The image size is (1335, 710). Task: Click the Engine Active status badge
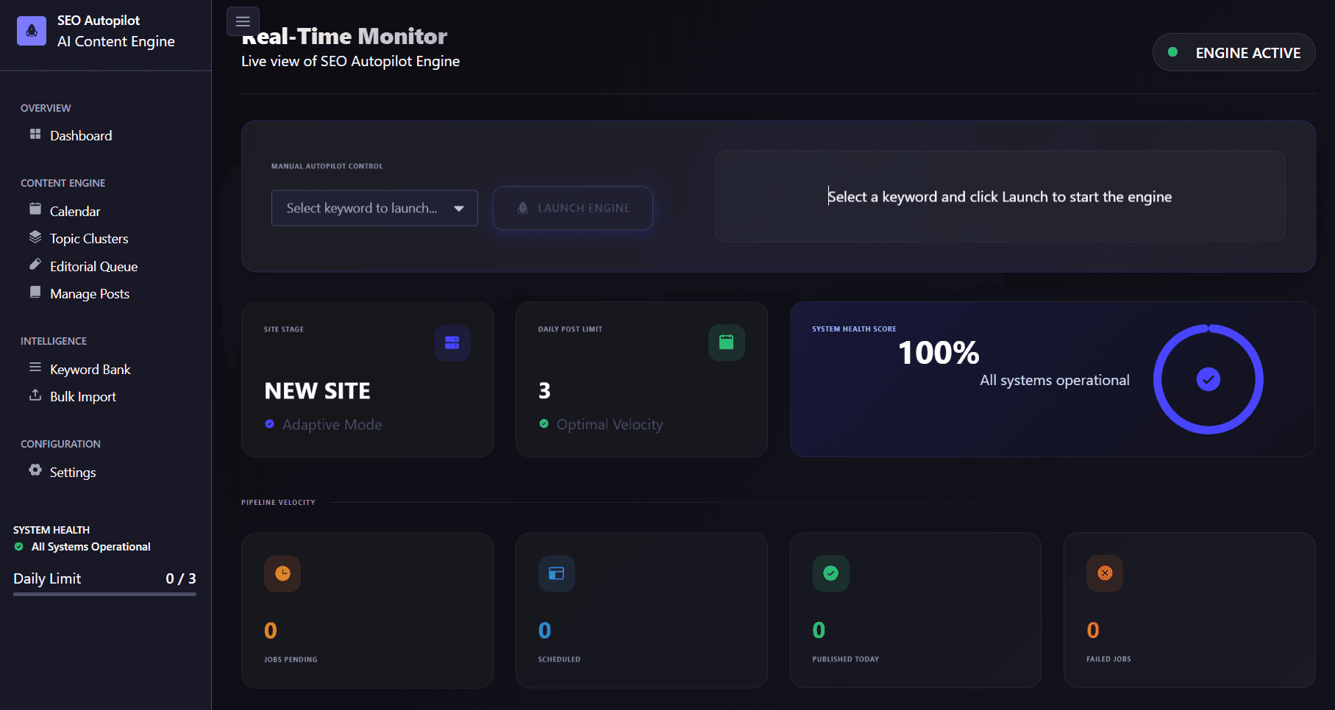[1233, 52]
